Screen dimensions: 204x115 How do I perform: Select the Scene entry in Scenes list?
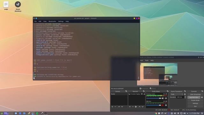(x=119, y=94)
